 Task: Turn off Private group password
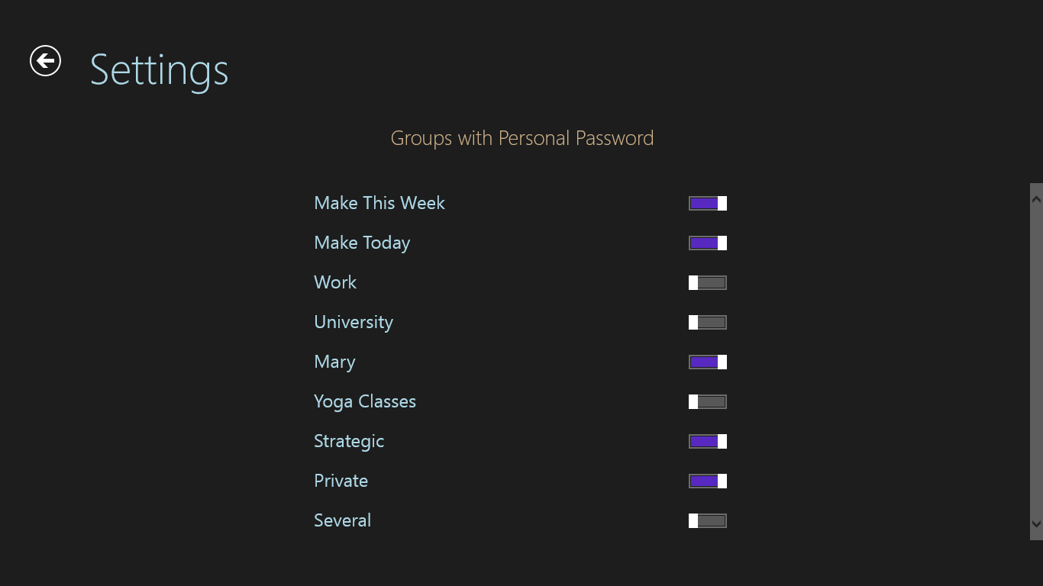click(x=708, y=481)
